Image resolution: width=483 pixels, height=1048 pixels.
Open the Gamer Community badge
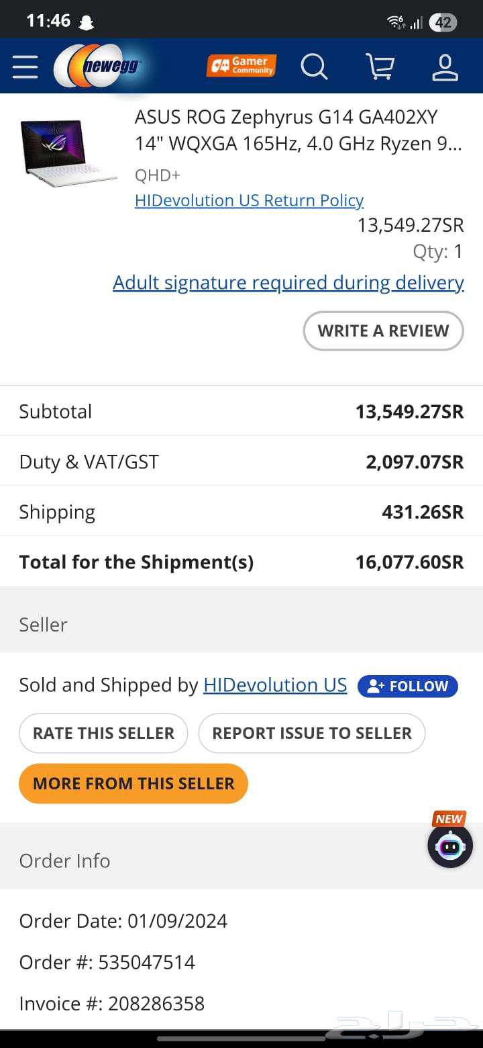pyautogui.click(x=241, y=66)
